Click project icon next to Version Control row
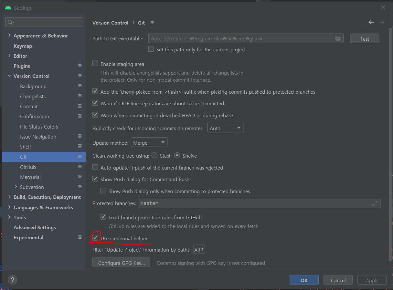The height and width of the screenshot is (290, 393). 80,76
